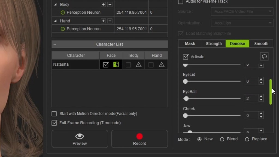Switch to the Strength tab
The width and height of the screenshot is (279, 157).
coord(214,44)
